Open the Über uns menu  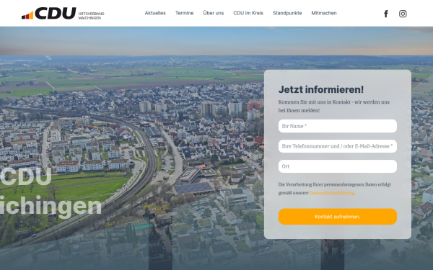(213, 13)
